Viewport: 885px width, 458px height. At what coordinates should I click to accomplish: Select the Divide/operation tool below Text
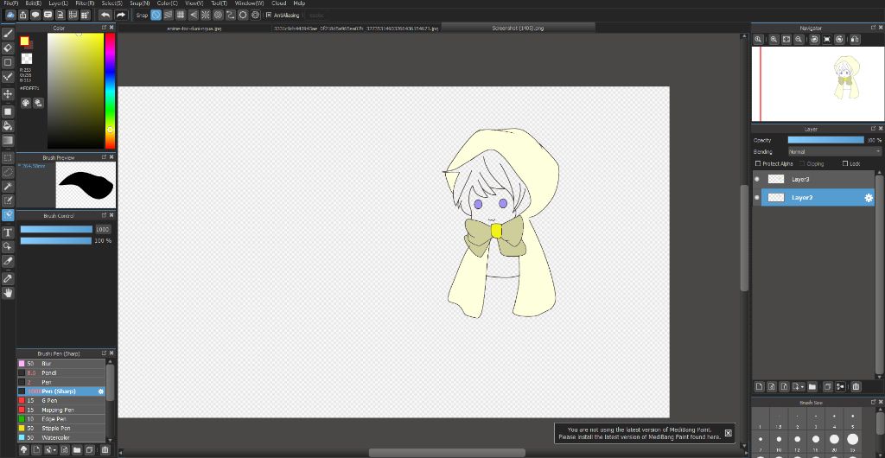pyautogui.click(x=8, y=246)
